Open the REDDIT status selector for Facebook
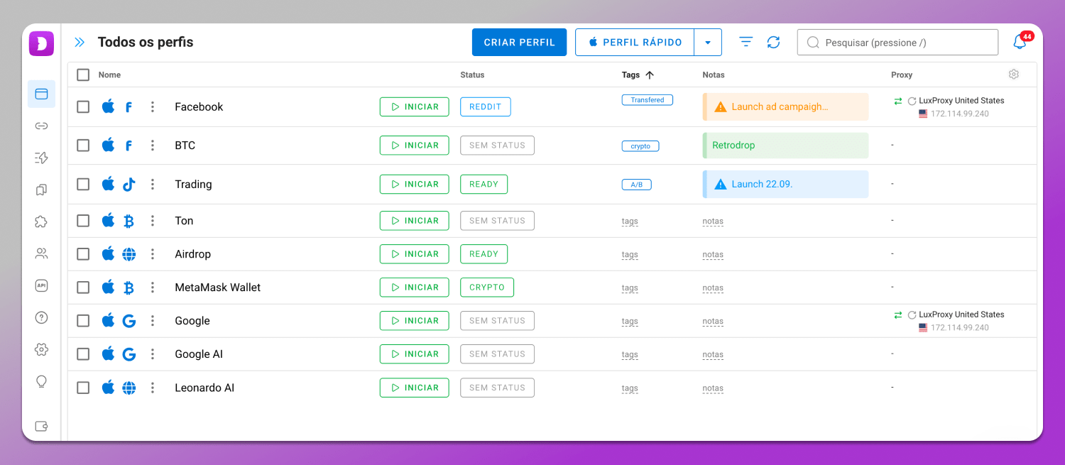Image resolution: width=1065 pixels, height=465 pixels. coord(485,107)
